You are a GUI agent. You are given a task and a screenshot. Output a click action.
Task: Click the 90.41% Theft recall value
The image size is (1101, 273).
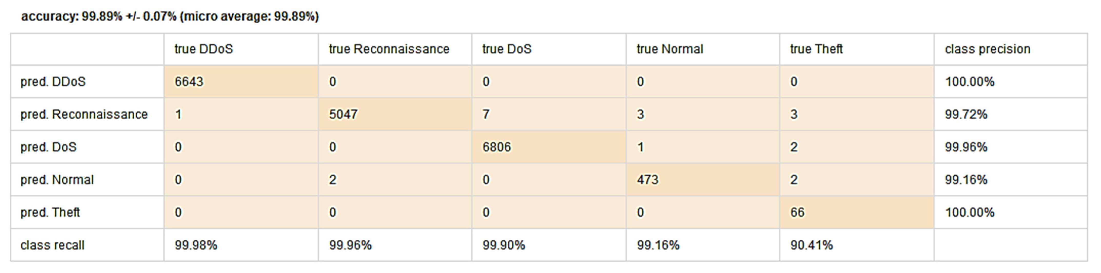pyautogui.click(x=811, y=245)
